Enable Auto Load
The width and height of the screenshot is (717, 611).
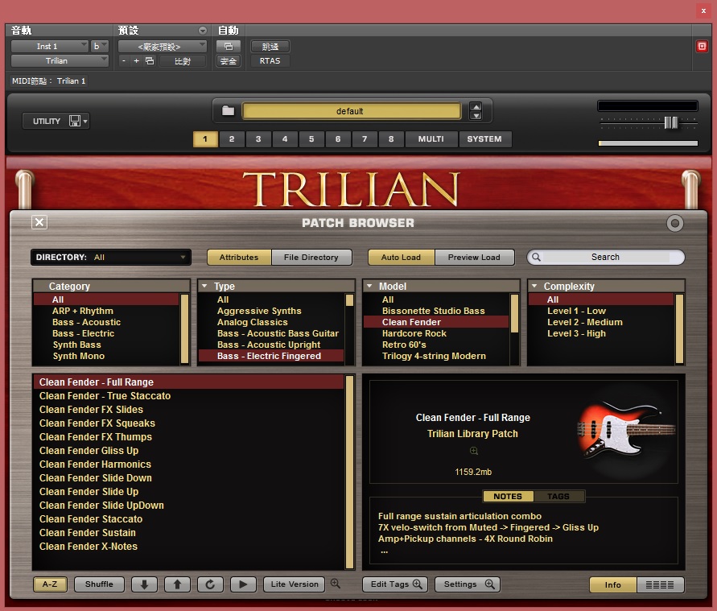tap(401, 257)
